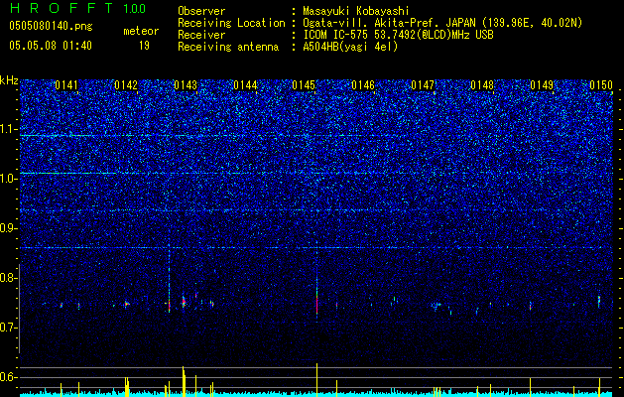This screenshot has height=397, width=624.
Task: Click the 'meteor' label
Action: coord(141,31)
